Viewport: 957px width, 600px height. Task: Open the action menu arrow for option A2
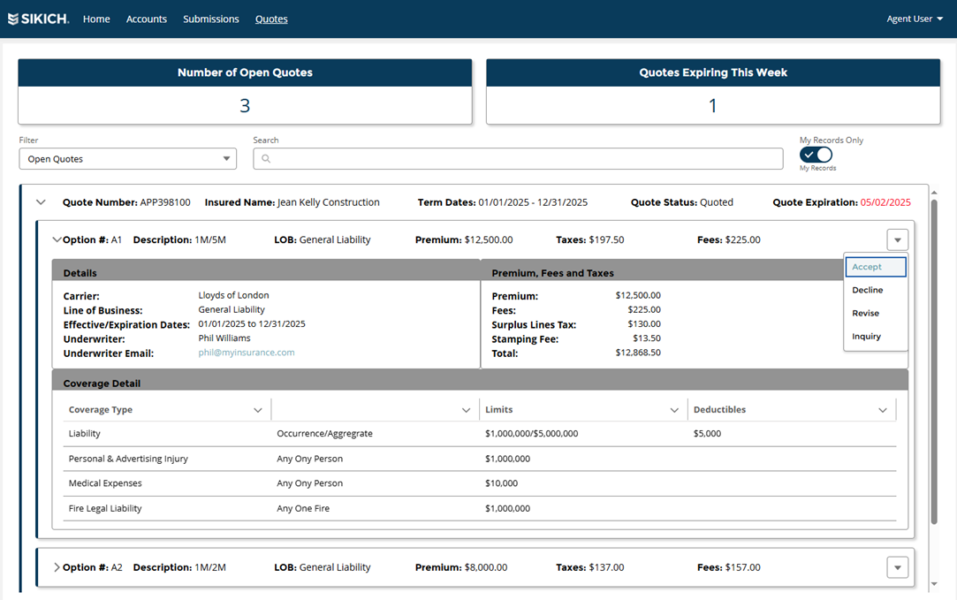[x=897, y=567]
